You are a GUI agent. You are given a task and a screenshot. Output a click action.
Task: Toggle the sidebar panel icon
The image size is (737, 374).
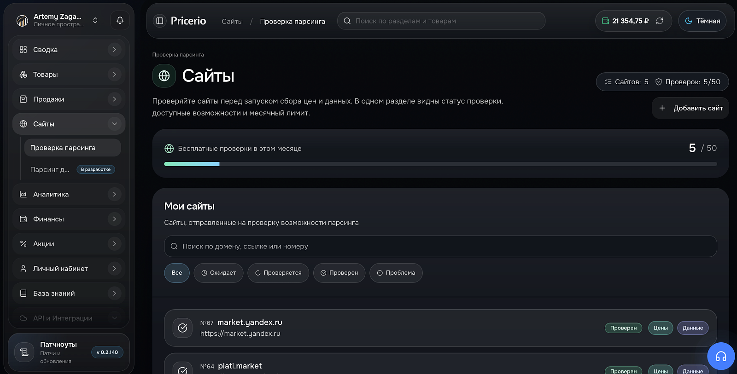click(160, 21)
